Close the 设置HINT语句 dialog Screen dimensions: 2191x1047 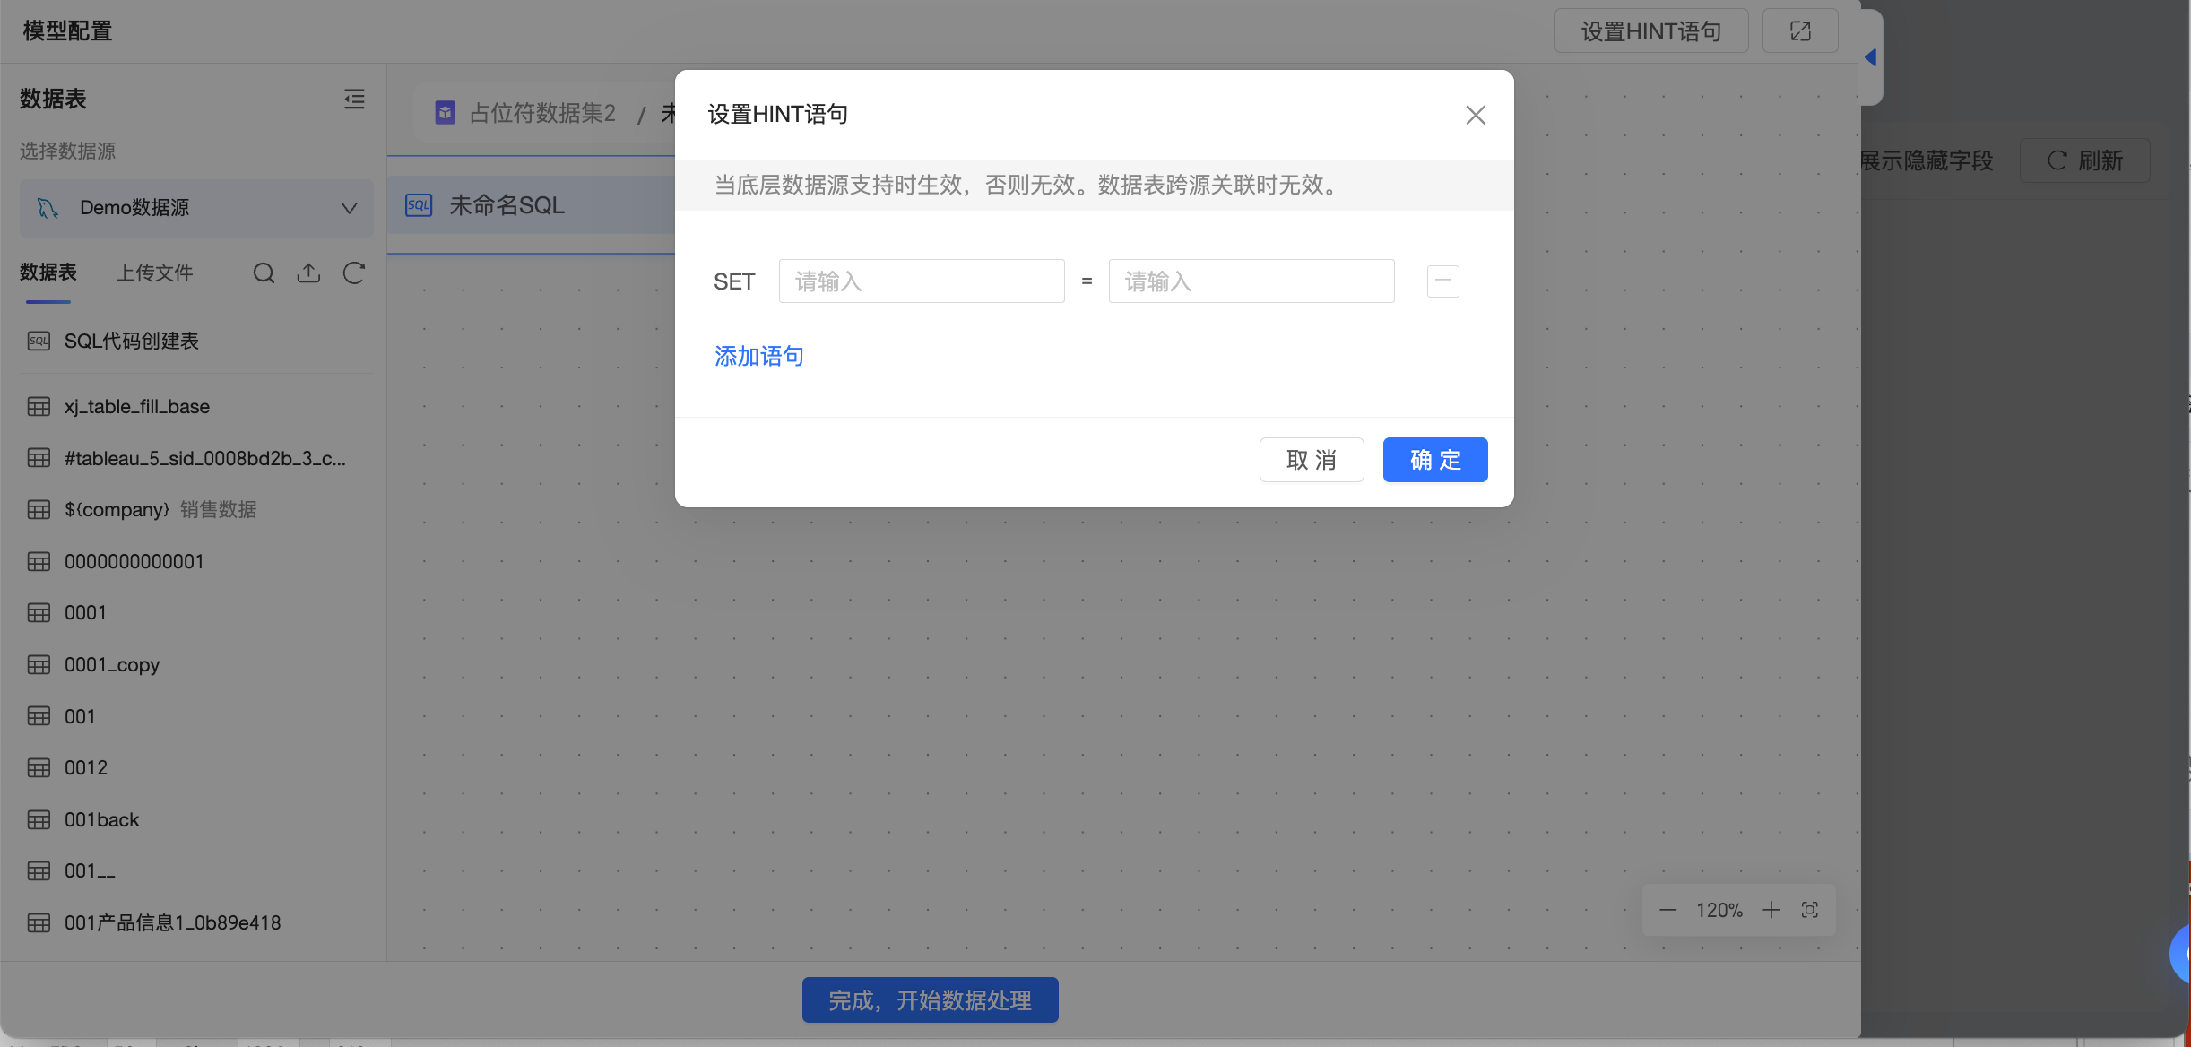pyautogui.click(x=1475, y=115)
